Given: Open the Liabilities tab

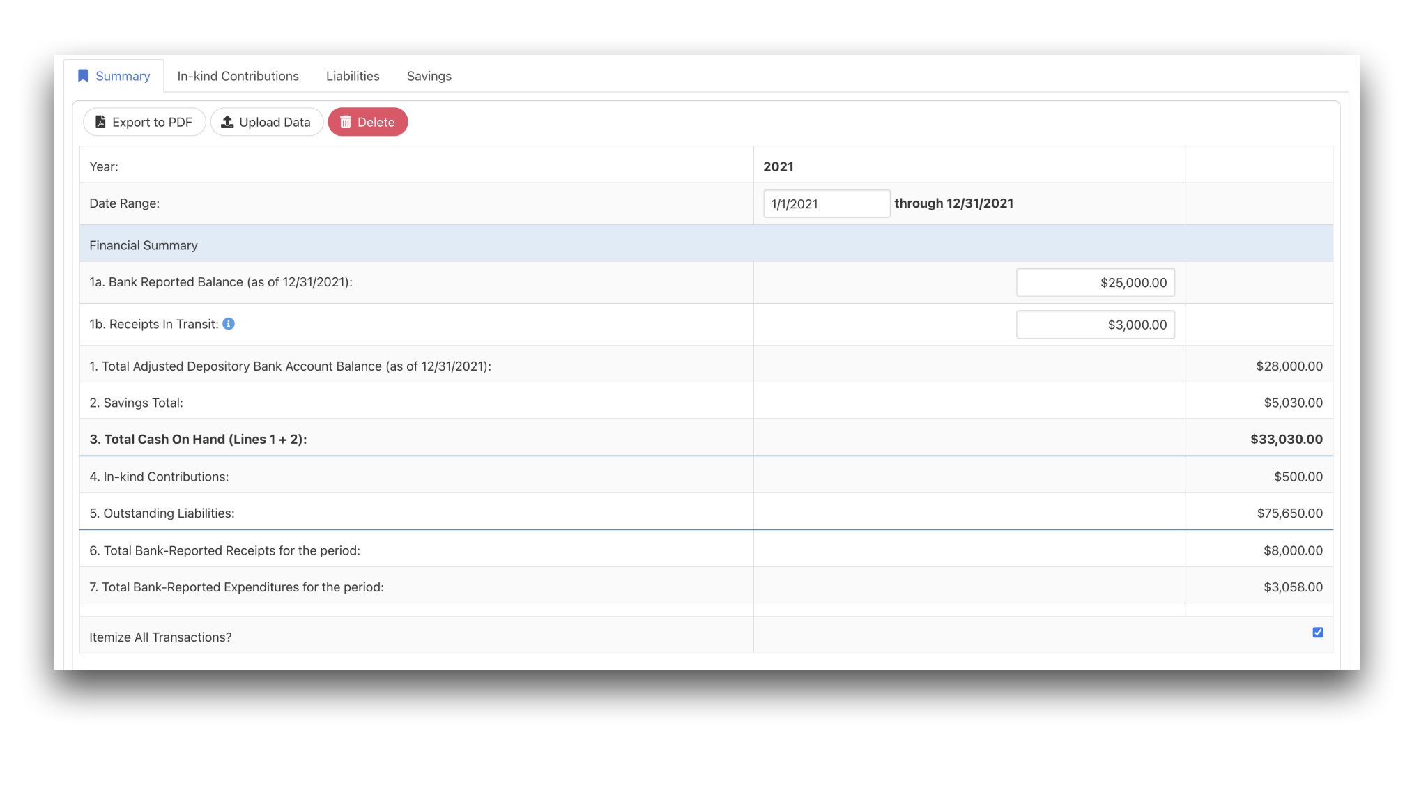Looking at the screenshot, I should point(353,76).
